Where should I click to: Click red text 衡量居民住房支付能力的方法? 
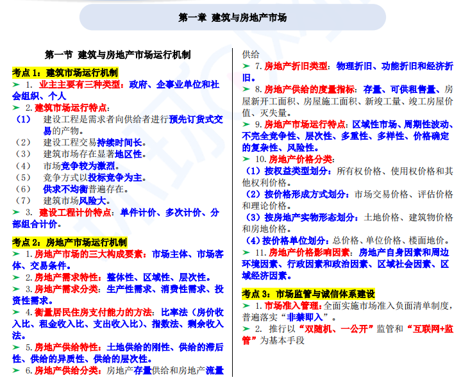(93, 313)
